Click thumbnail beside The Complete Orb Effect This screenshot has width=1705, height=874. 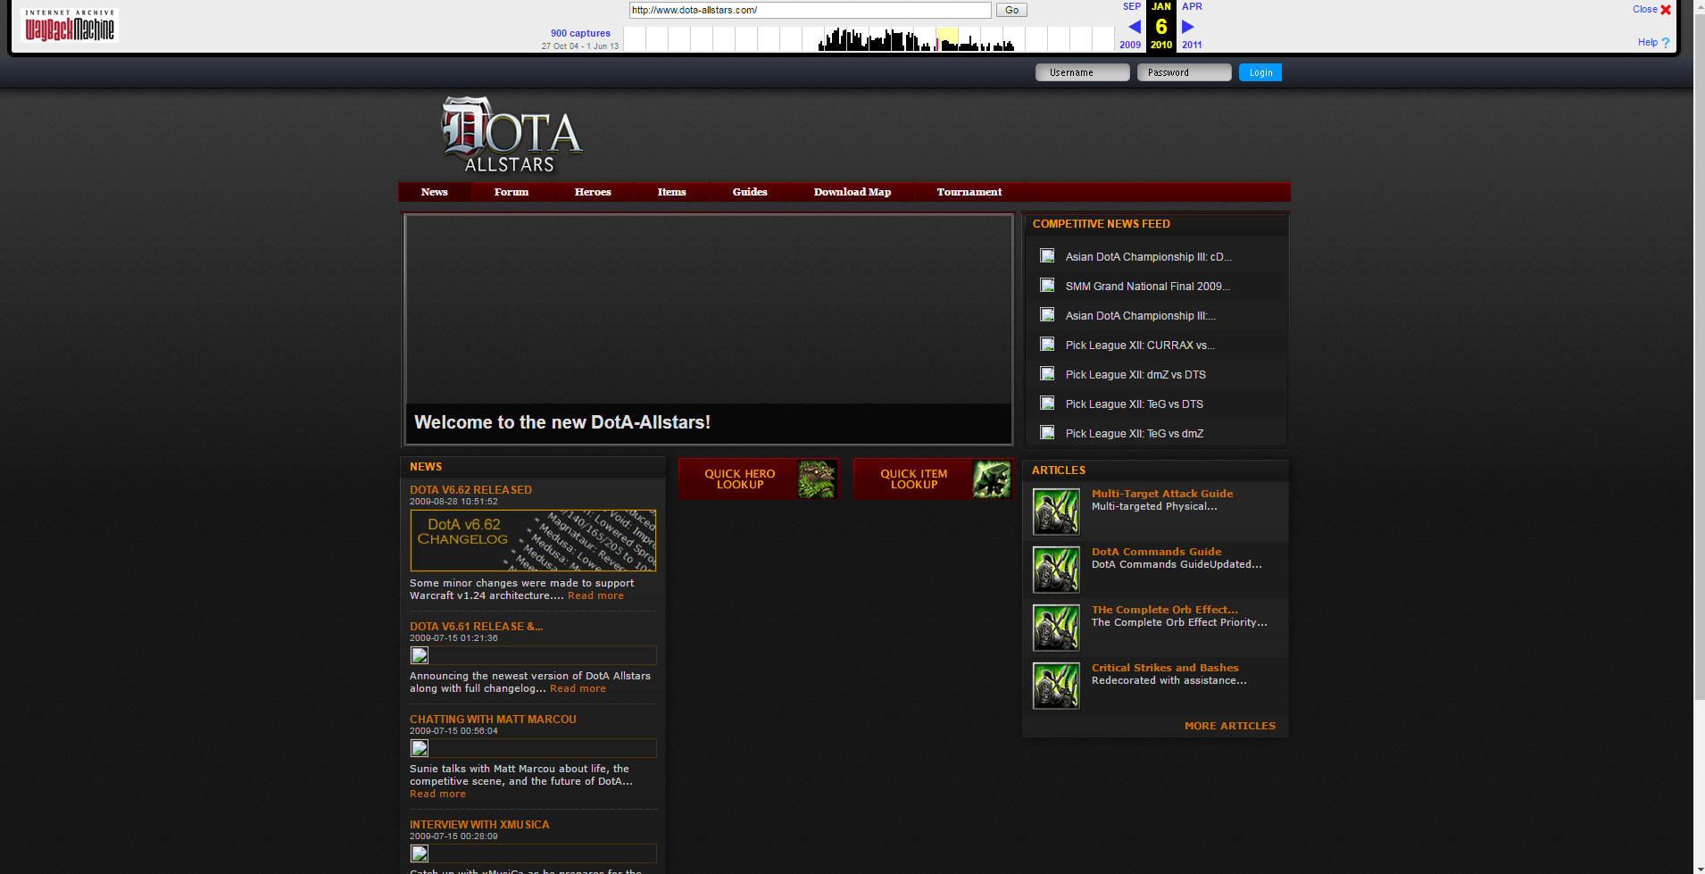(1056, 628)
